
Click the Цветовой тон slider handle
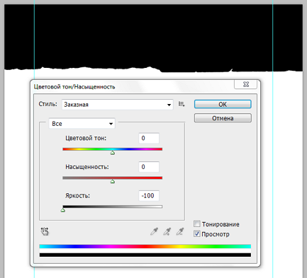(x=113, y=153)
